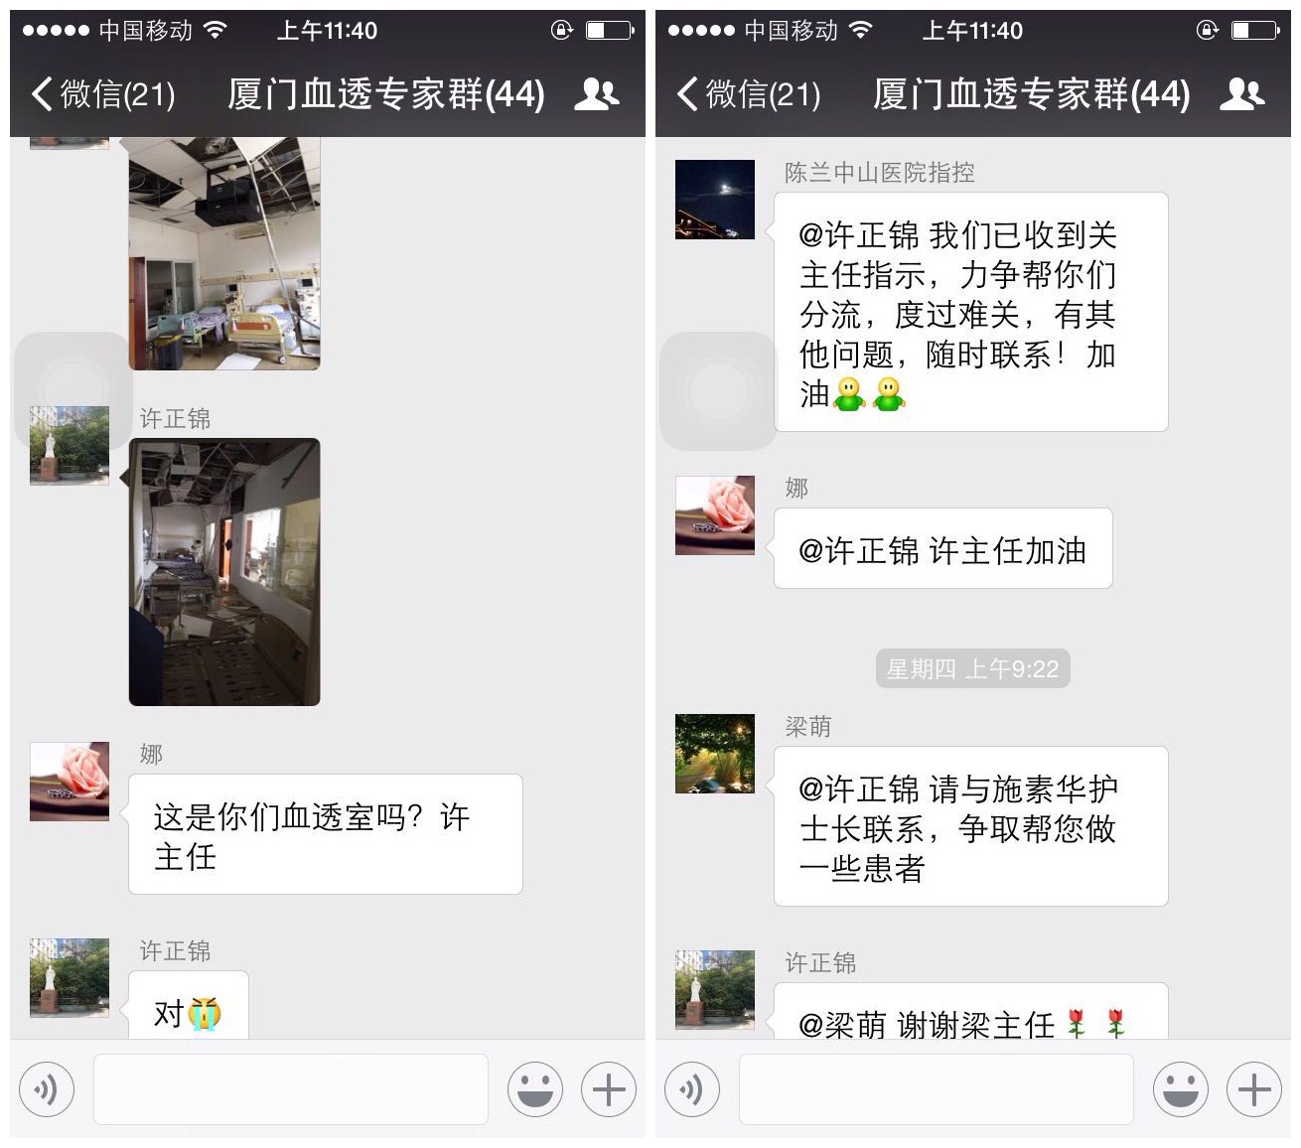Go back to 微信(21) in left screen
Screen dimensions: 1301x1148
(102, 94)
